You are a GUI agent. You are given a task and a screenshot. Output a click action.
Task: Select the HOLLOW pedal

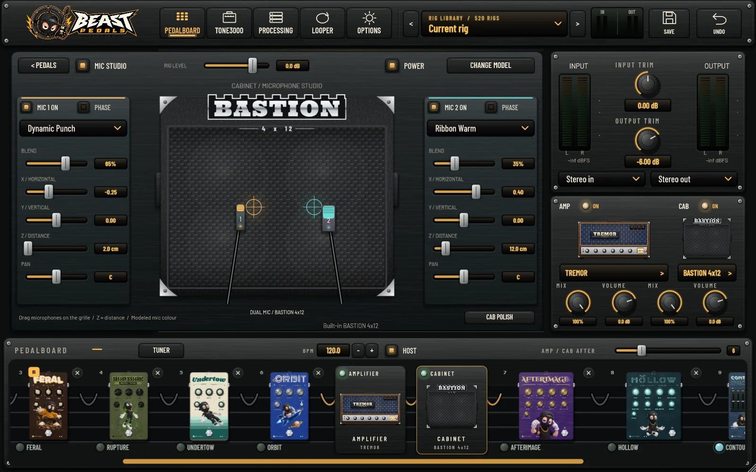click(653, 406)
